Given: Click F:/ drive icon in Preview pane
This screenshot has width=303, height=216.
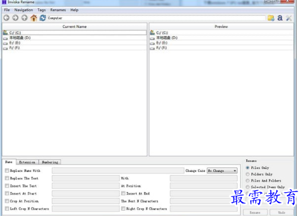Looking at the screenshot, I should [152, 48].
